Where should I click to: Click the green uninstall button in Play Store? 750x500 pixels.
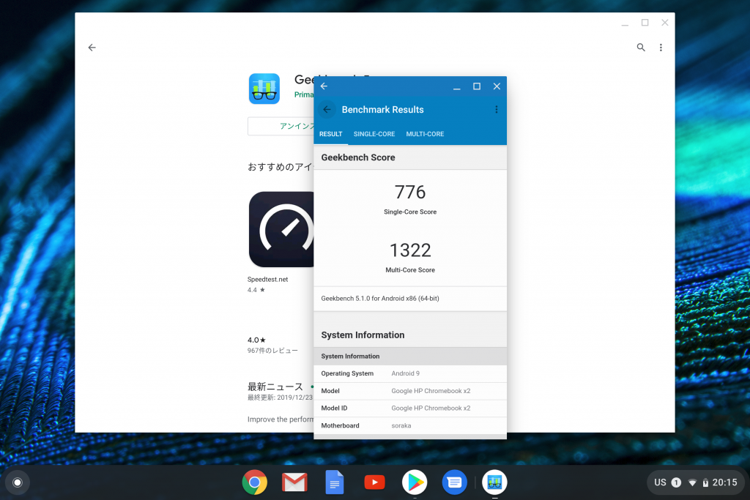[x=281, y=126]
